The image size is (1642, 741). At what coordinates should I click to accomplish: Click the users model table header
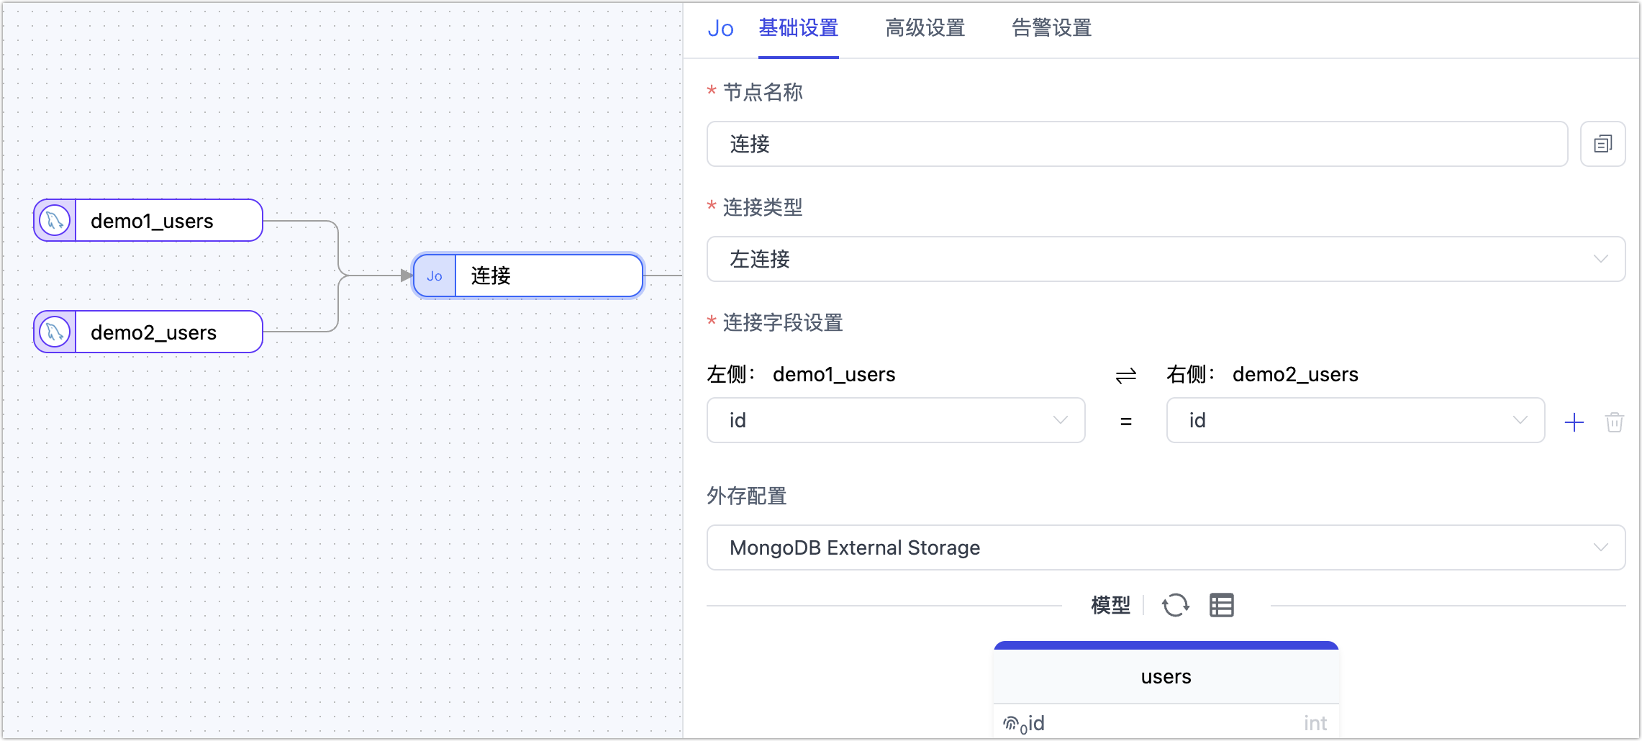pyautogui.click(x=1166, y=676)
